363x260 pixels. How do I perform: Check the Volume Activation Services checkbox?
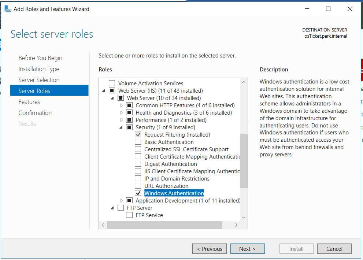112,83
